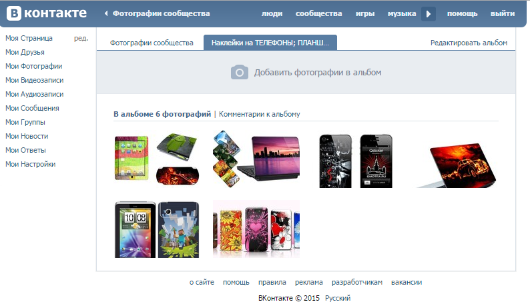The height and width of the screenshot is (304, 530).
Task: Click the back arrow before Фотографии сообщества
Action: [x=105, y=13]
